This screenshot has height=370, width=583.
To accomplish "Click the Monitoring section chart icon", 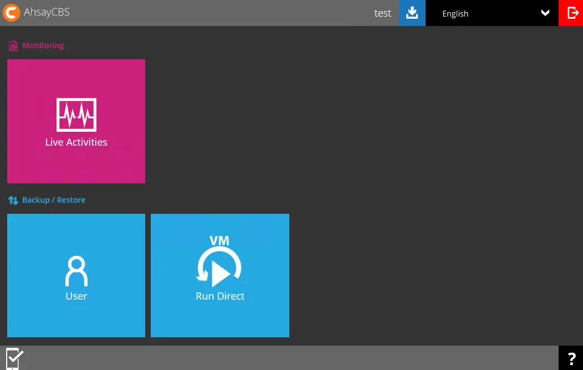I will pyautogui.click(x=13, y=46).
